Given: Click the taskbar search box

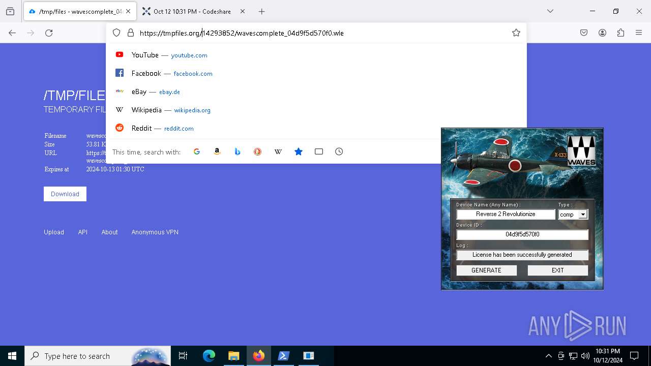Looking at the screenshot, I should point(99,356).
